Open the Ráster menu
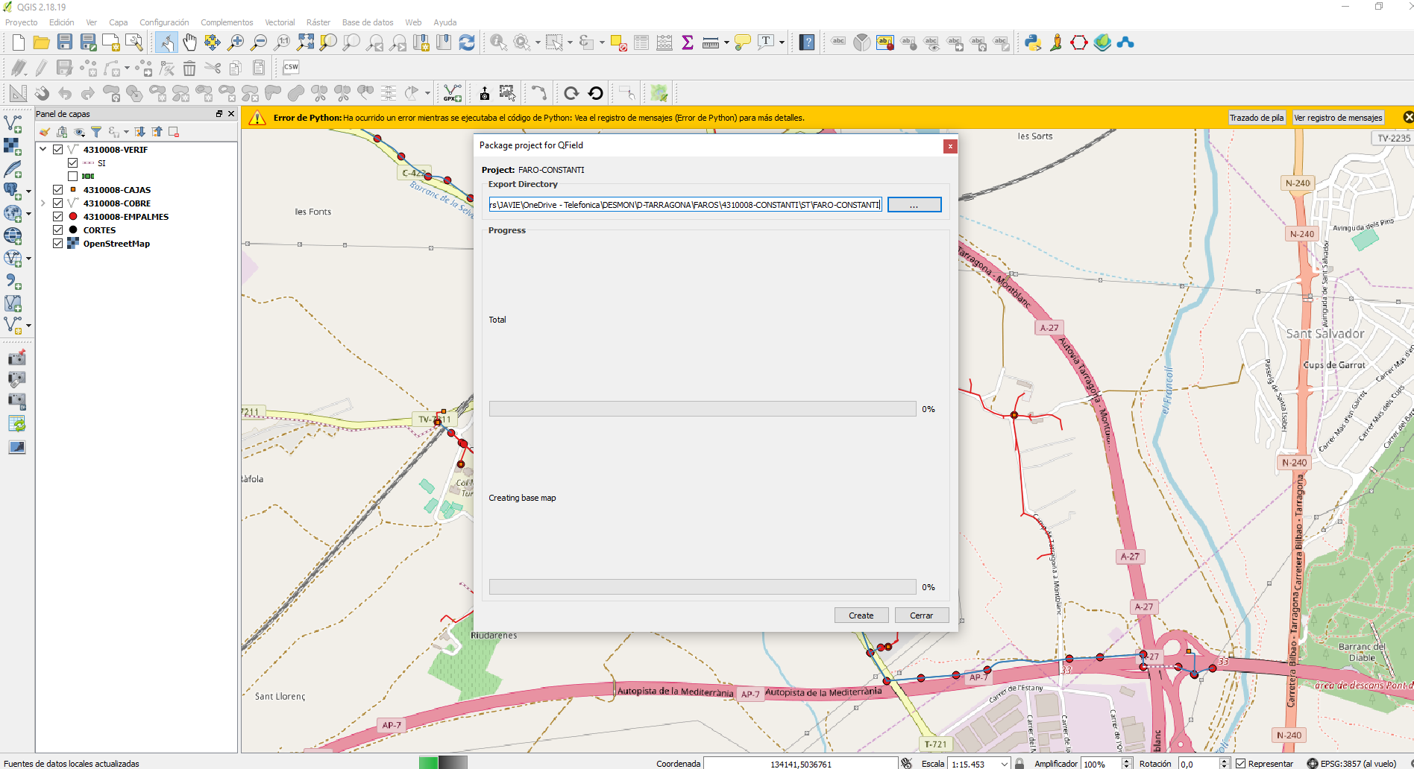The image size is (1414, 769). coord(318,22)
